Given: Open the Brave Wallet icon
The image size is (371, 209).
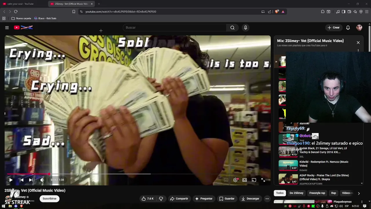Looking at the screenshot, I should point(349,12).
